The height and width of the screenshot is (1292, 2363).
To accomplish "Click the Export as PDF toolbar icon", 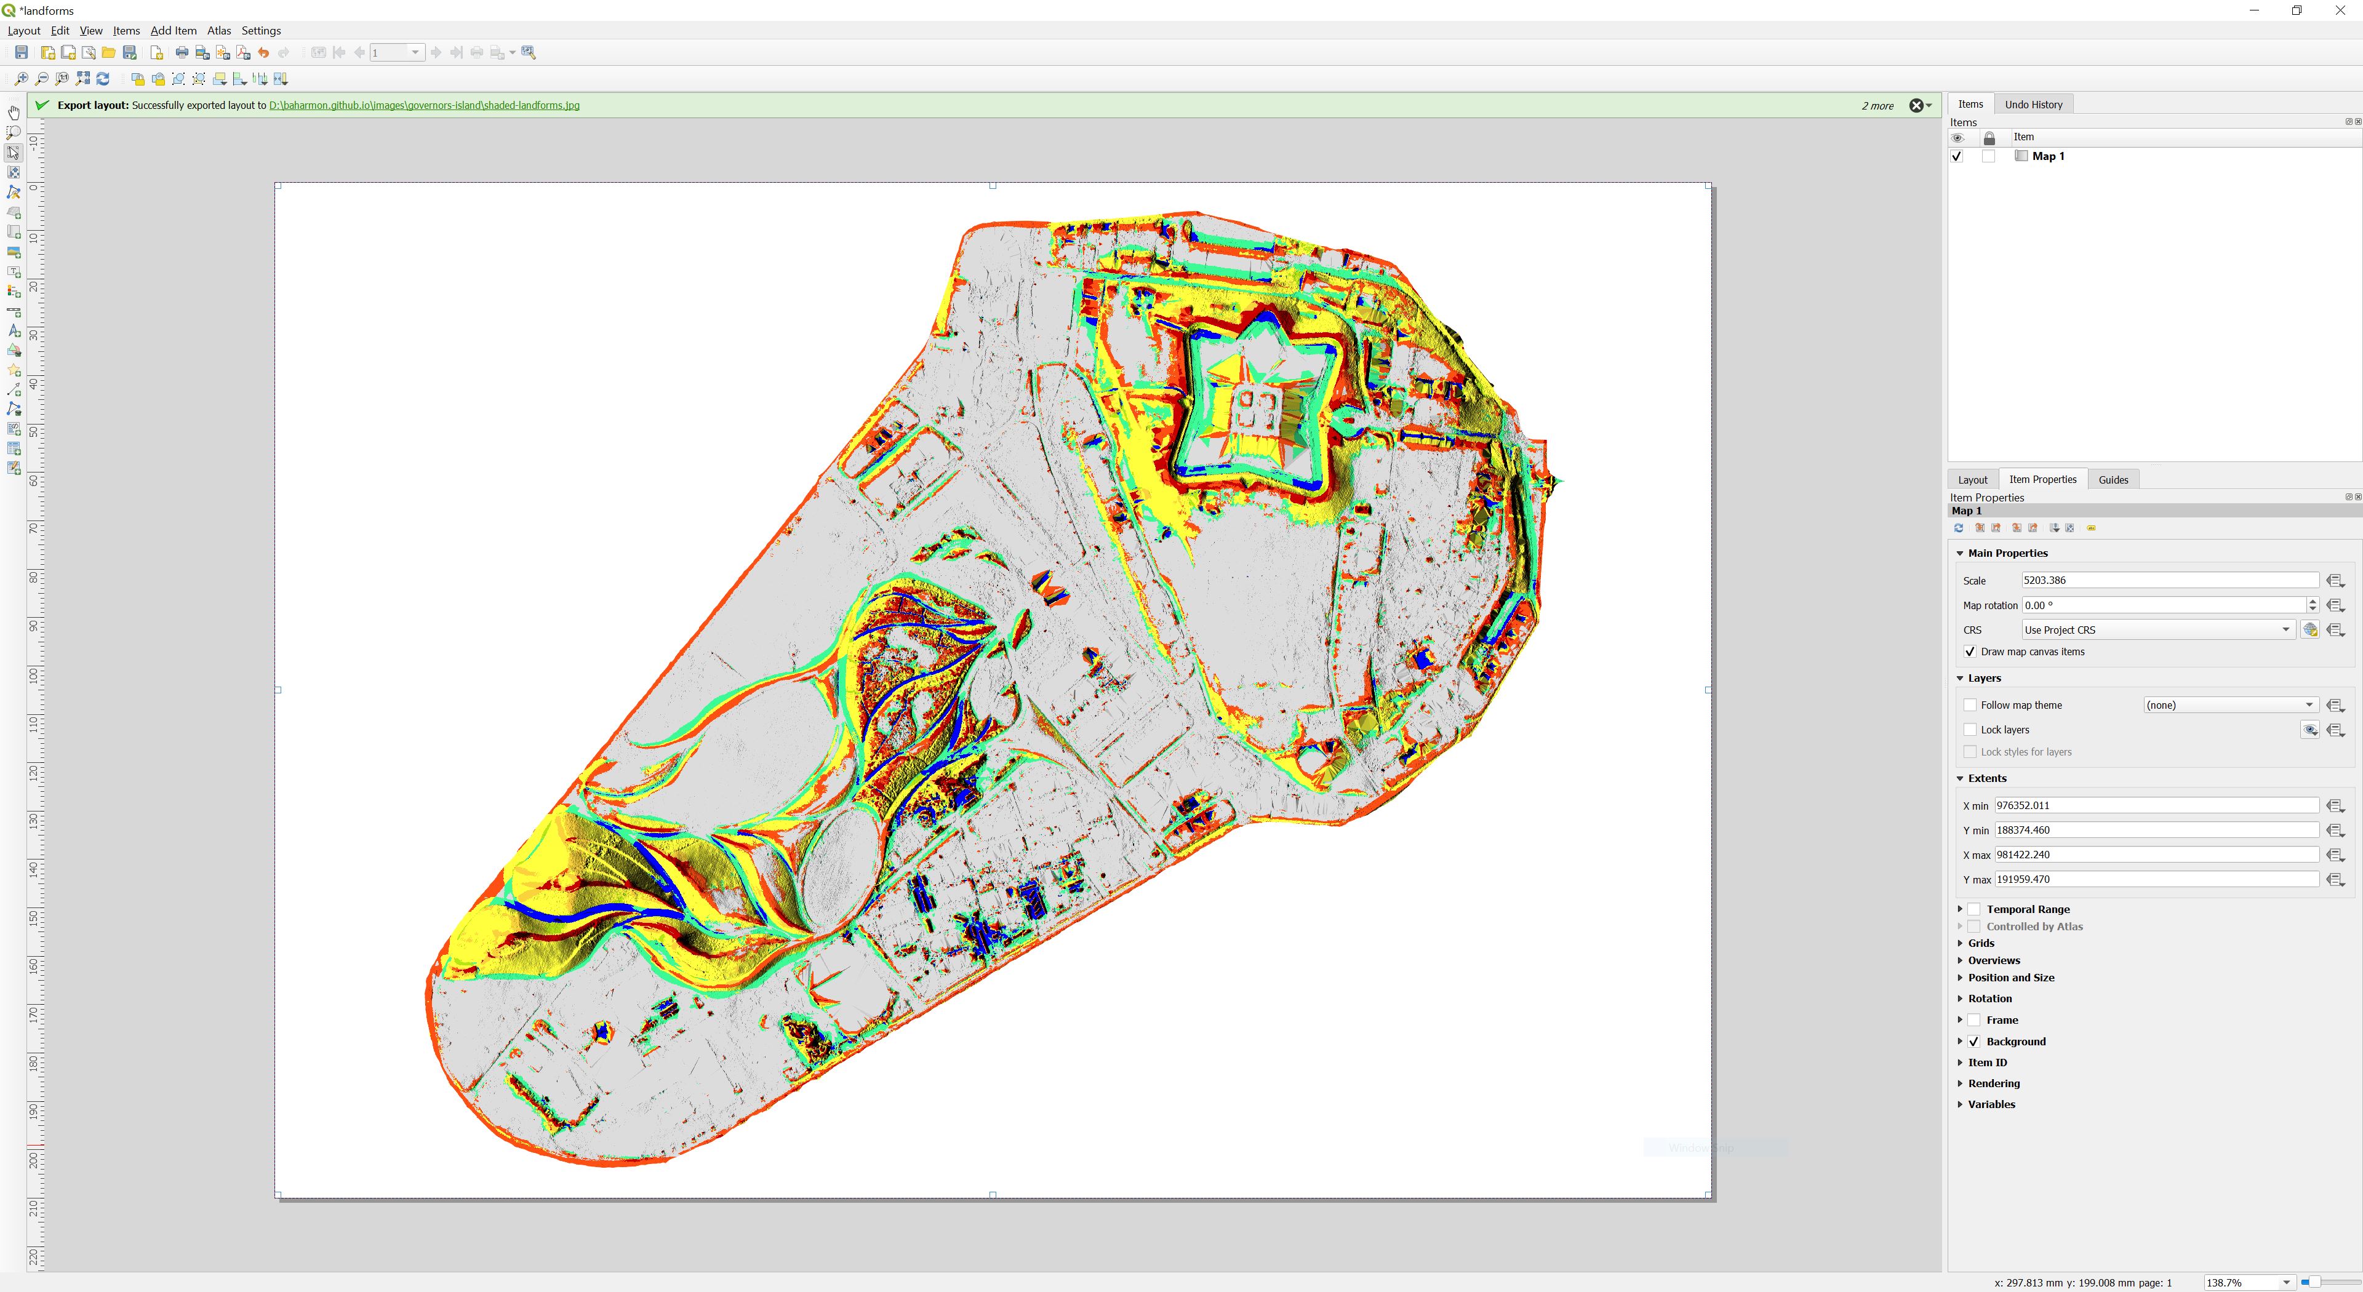I will [243, 52].
